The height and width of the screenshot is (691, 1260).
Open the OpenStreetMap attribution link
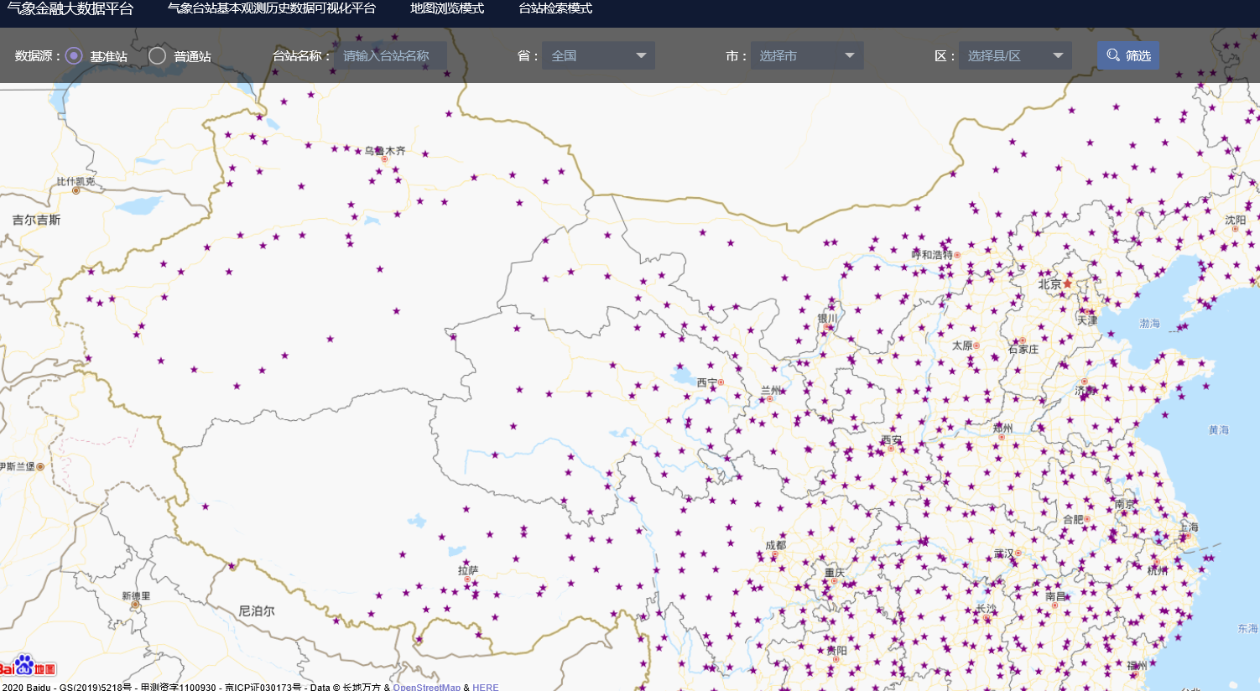(x=426, y=687)
